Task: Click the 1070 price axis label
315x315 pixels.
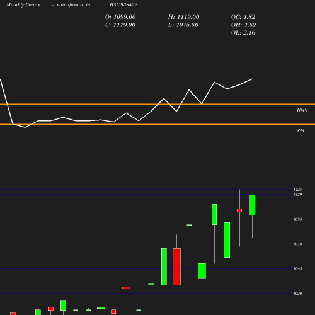Action: [297, 244]
